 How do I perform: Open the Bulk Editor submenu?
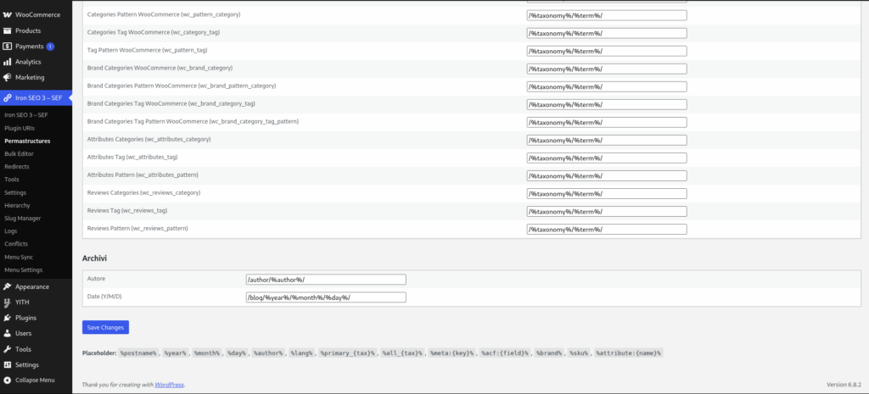19,153
